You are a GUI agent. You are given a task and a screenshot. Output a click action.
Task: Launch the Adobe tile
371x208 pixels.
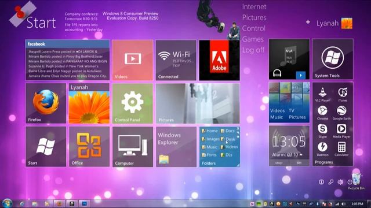(x=219, y=60)
